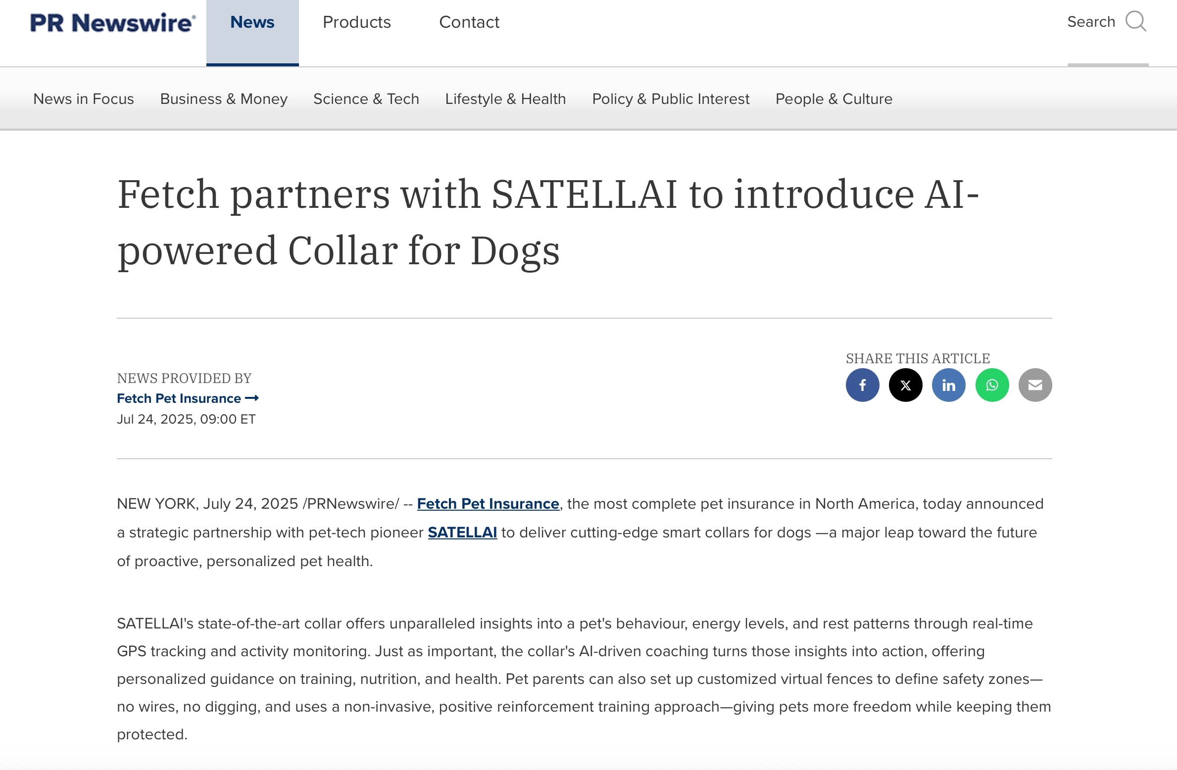Follow the Fetch Pet Insurance article link

point(488,504)
